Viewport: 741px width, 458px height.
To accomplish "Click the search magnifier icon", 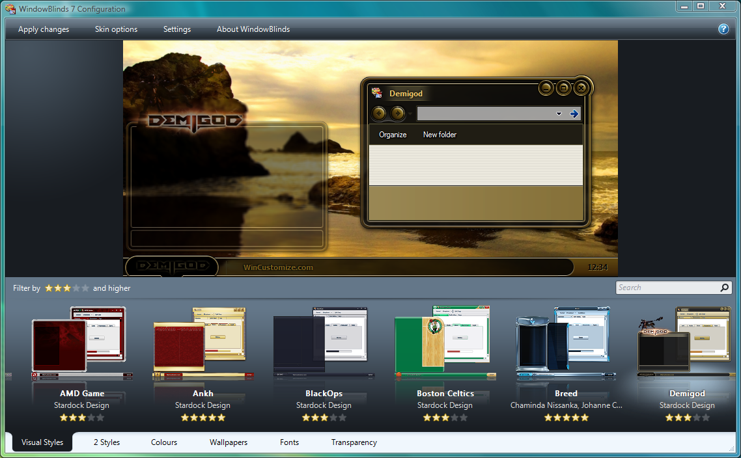I will pyautogui.click(x=724, y=288).
